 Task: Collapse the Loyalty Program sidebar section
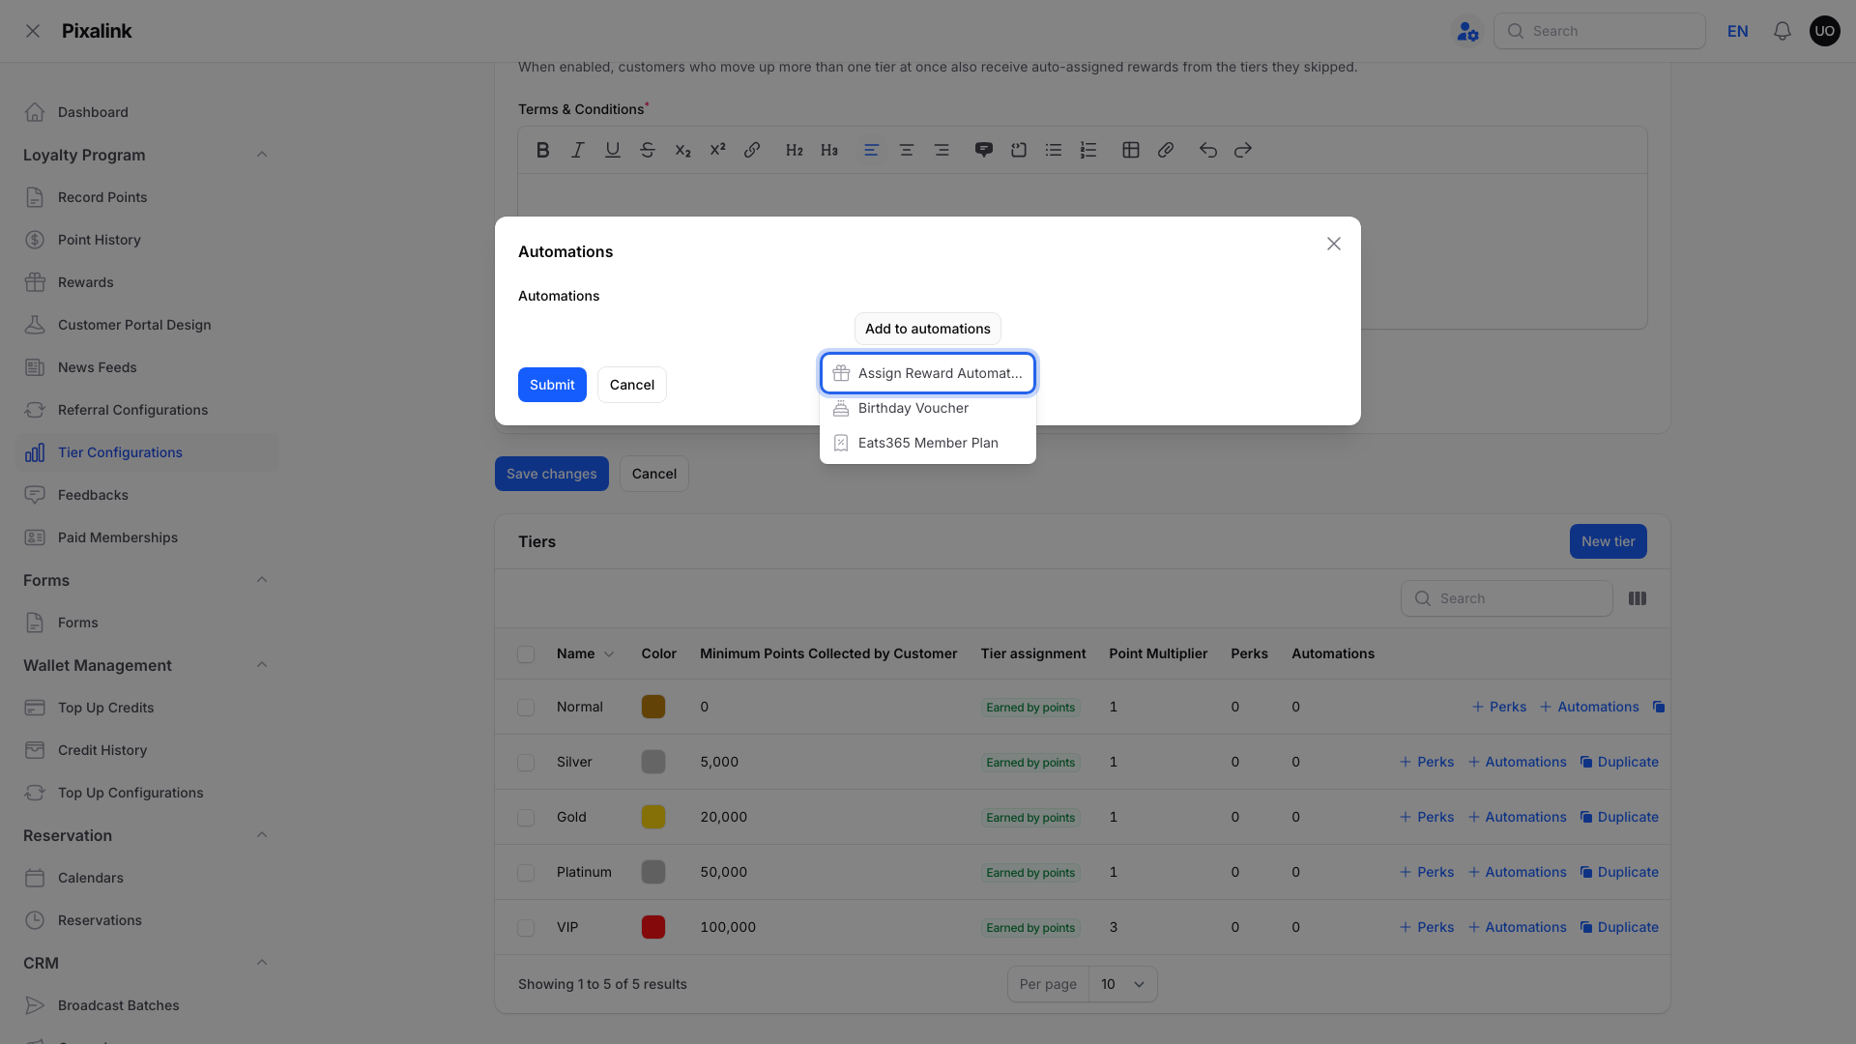pyautogui.click(x=261, y=155)
